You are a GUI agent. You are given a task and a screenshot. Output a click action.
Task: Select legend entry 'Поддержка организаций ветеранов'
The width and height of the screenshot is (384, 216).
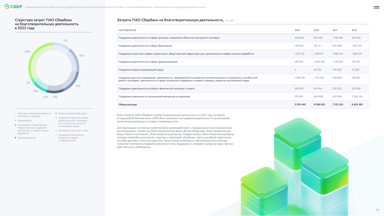(x=71, y=138)
